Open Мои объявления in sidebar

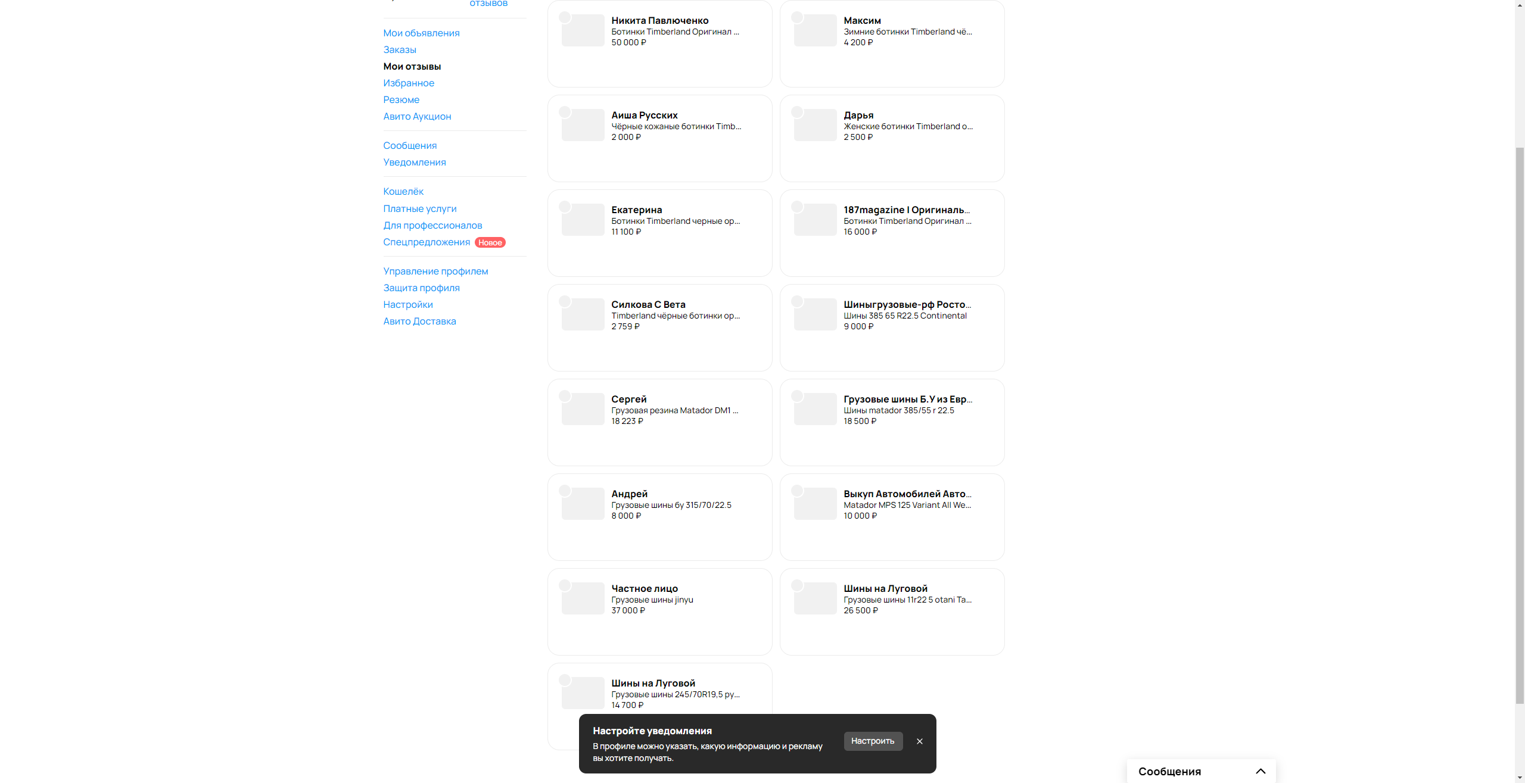click(x=421, y=33)
